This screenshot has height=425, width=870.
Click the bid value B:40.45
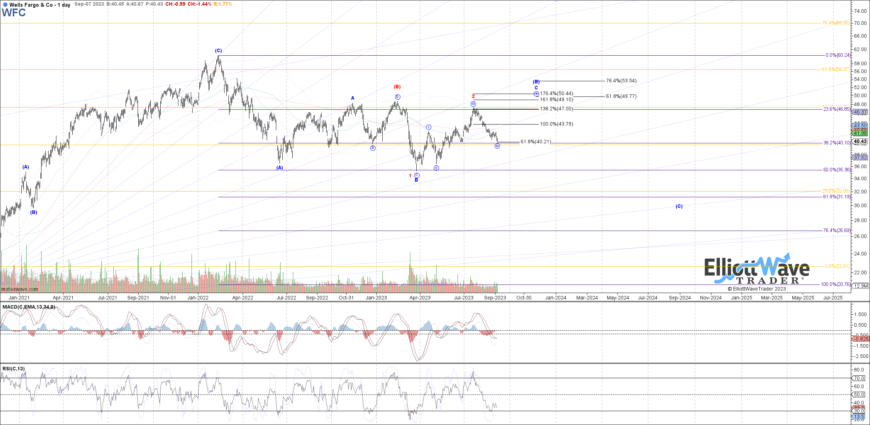point(115,4)
